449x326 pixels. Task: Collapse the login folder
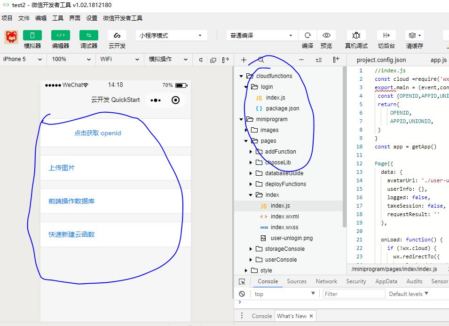tap(246, 87)
